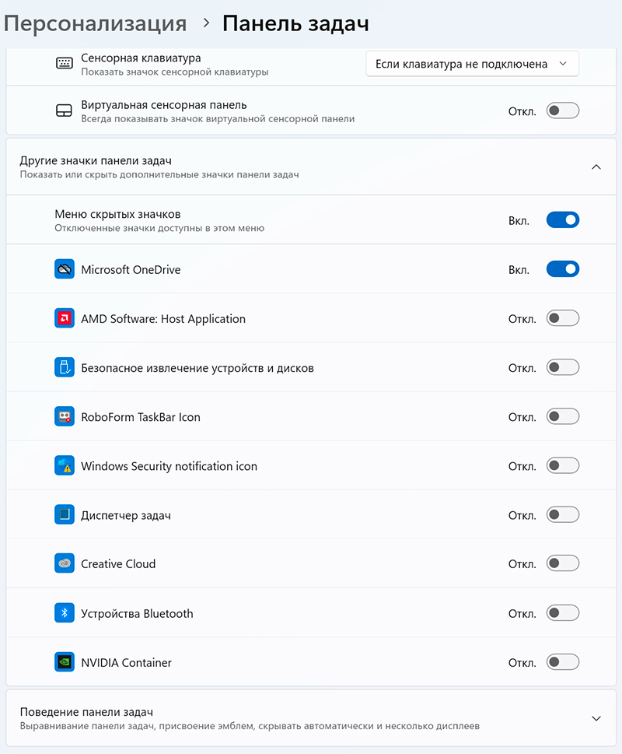The image size is (622, 754).
Task: Click the NVIDIA Container icon
Action: [64, 663]
